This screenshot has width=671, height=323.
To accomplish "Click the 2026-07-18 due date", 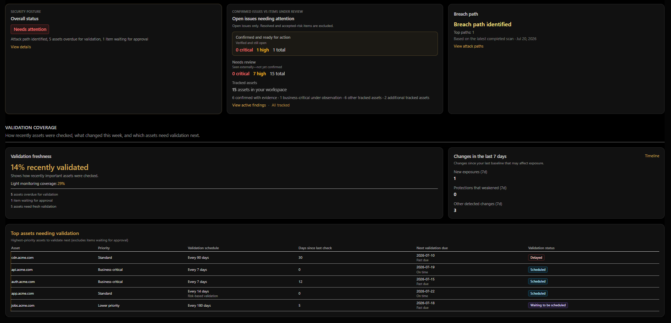I will (425, 303).
